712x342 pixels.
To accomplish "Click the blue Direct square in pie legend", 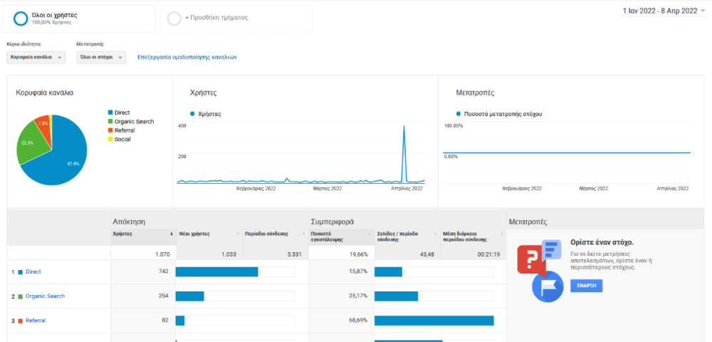I will coord(110,113).
